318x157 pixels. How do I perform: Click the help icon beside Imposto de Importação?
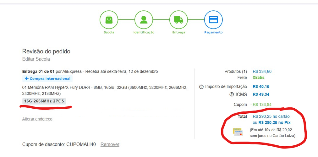[201, 87]
